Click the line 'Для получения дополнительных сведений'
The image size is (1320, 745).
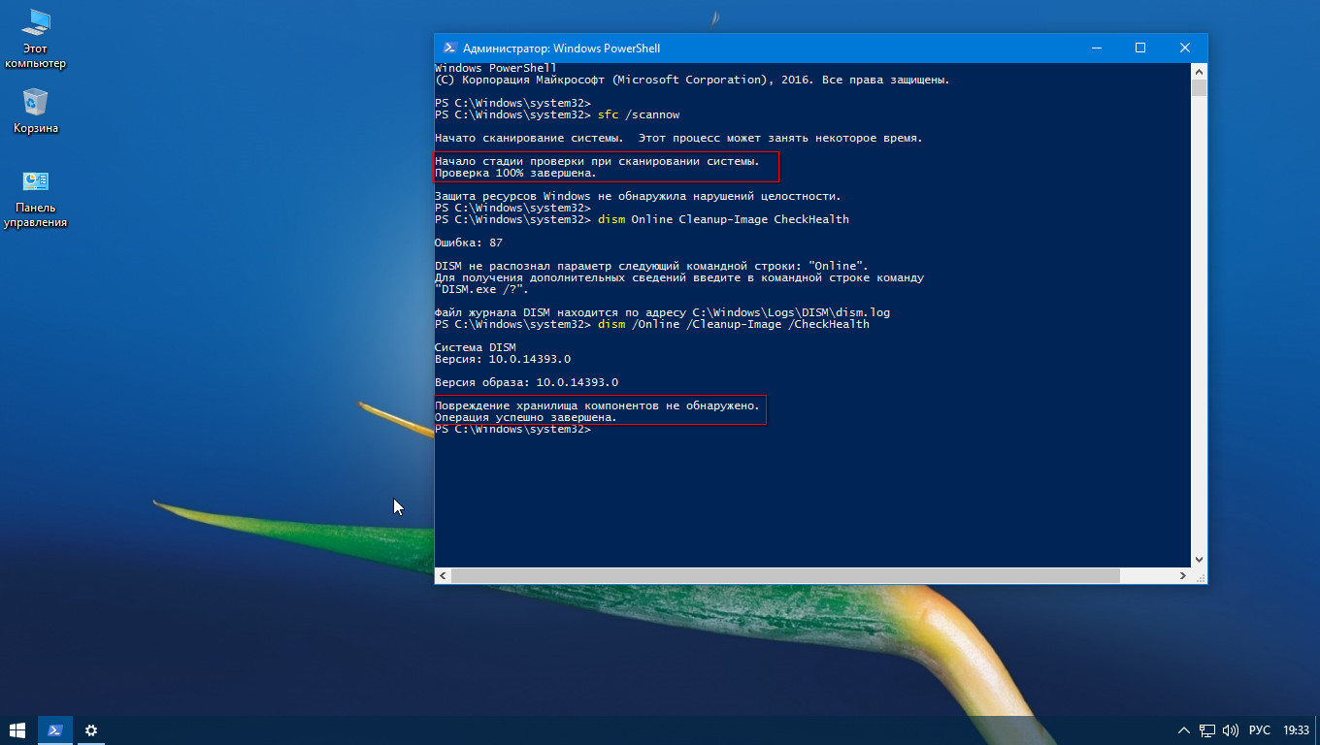click(x=679, y=277)
